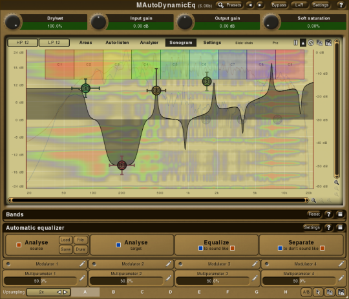Click the C9 octave area block
The image size is (349, 299).
(290, 65)
